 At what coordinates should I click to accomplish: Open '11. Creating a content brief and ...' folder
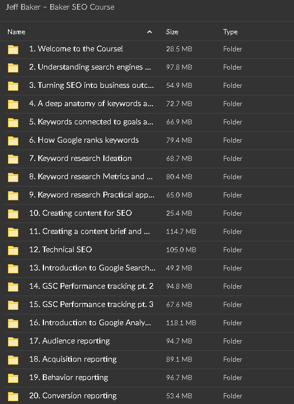pyautogui.click(x=90, y=232)
